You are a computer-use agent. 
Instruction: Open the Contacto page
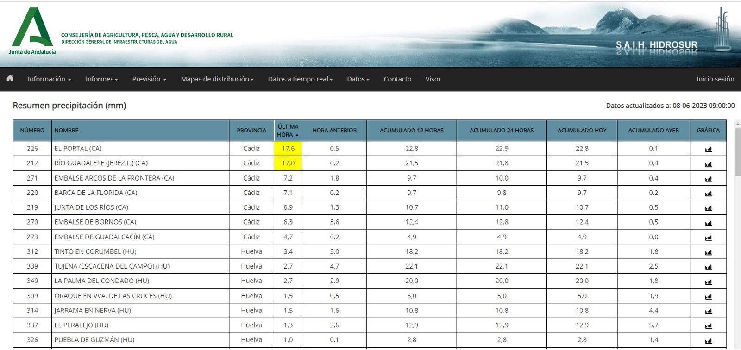pos(397,79)
